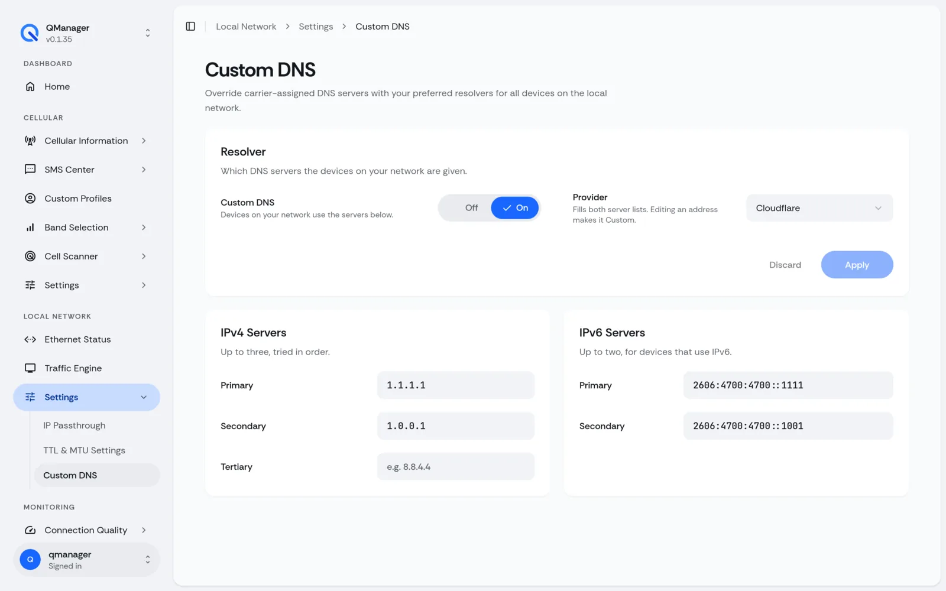Open Traffic Engine page

(x=86, y=368)
